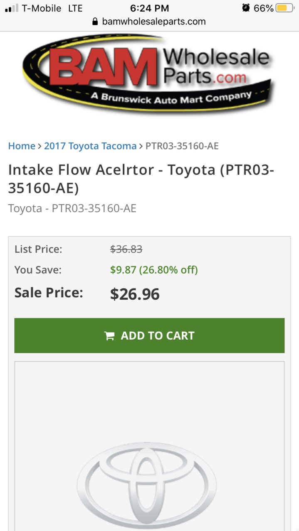
Task: Tap the cellular signal bars icon
Action: (x=12, y=8)
